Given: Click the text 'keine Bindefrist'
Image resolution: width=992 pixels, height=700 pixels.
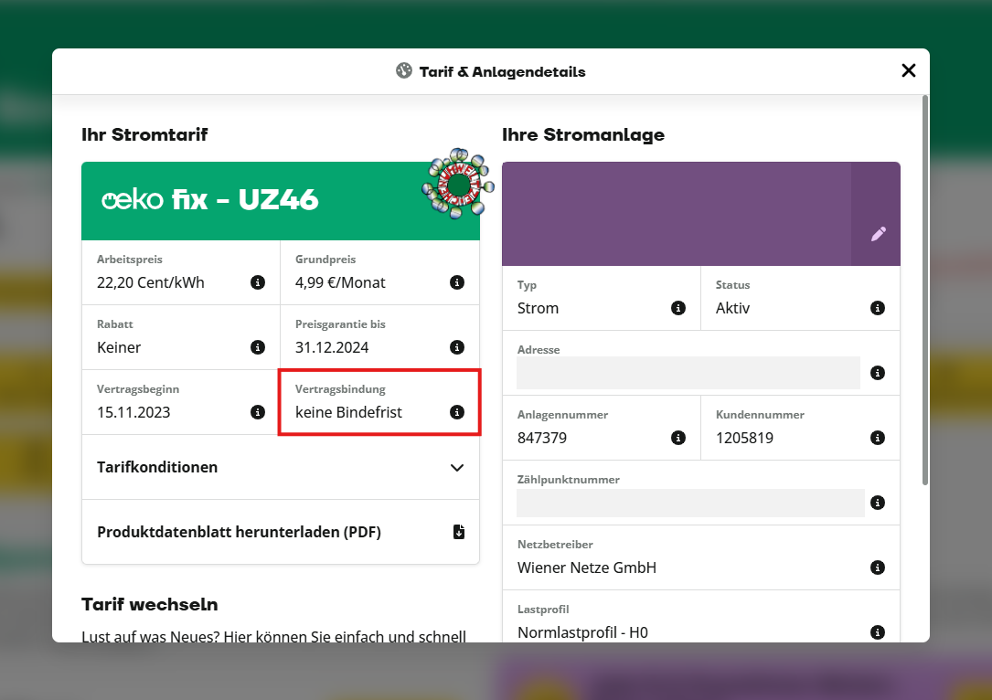Looking at the screenshot, I should 348,412.
